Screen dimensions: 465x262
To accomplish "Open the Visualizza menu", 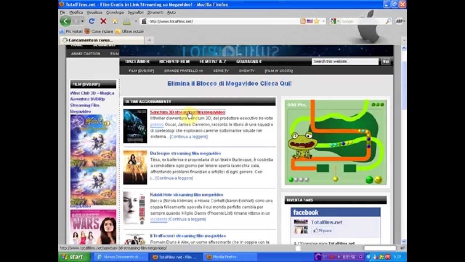I will pos(94,12).
